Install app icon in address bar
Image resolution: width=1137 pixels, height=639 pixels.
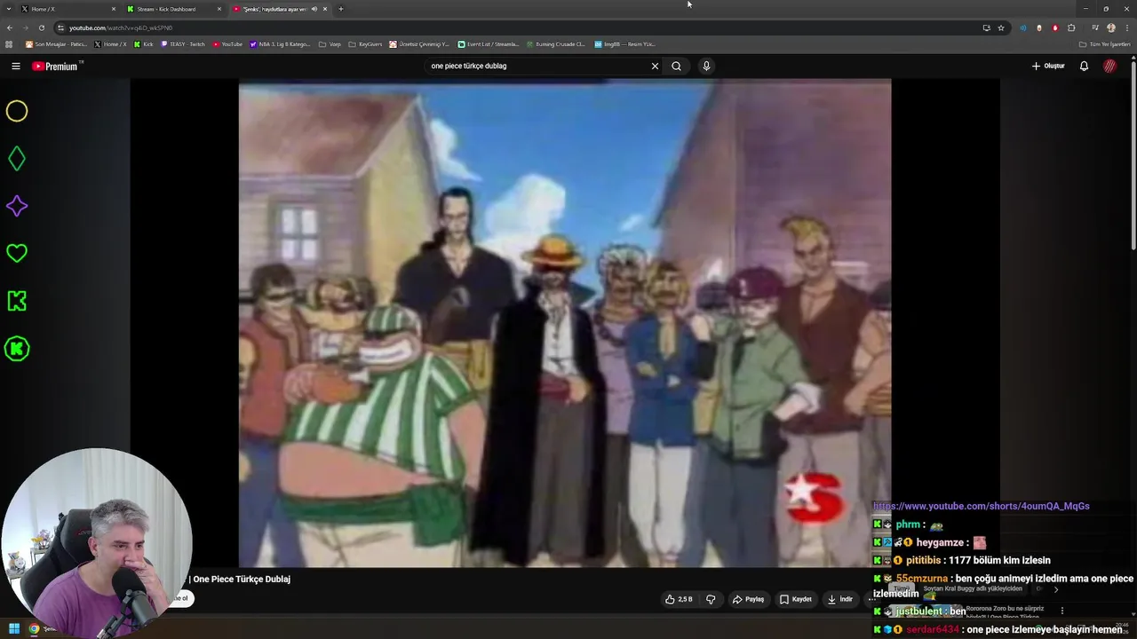(986, 28)
